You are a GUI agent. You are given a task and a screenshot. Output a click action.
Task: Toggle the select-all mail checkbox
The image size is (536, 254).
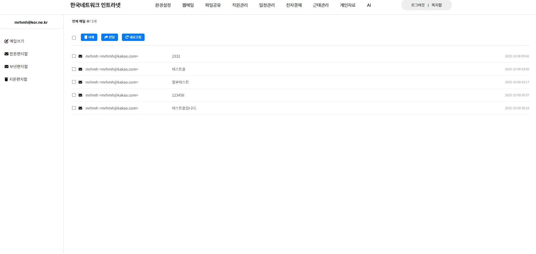[x=74, y=38]
